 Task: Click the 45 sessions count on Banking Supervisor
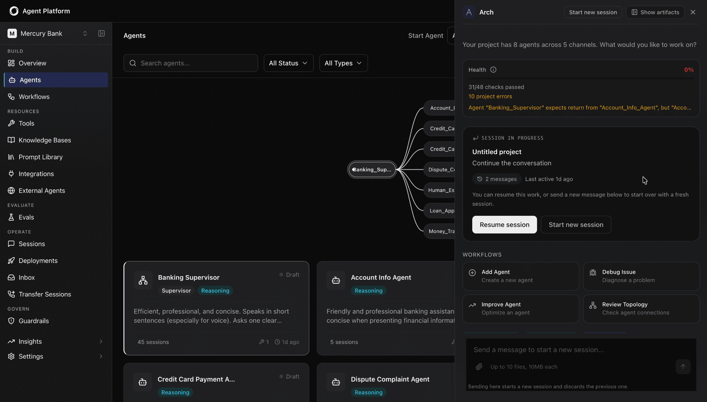pyautogui.click(x=153, y=342)
